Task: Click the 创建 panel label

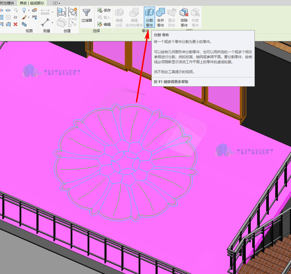Action: [67, 31]
